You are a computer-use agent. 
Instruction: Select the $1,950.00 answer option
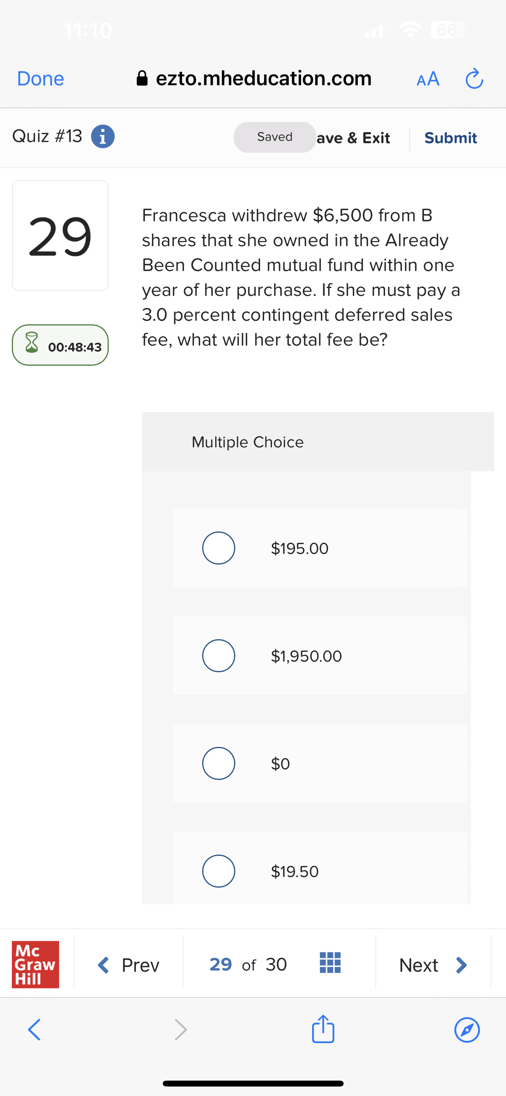click(219, 656)
